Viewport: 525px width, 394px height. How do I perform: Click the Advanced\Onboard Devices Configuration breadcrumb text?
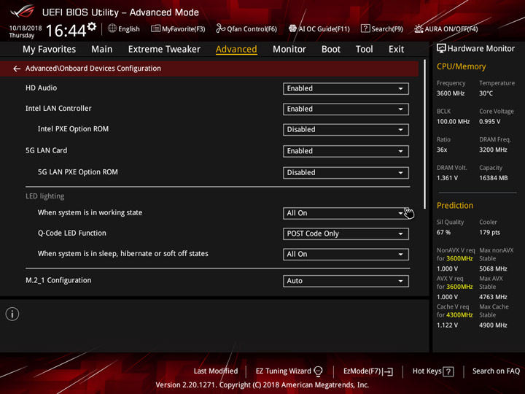93,69
